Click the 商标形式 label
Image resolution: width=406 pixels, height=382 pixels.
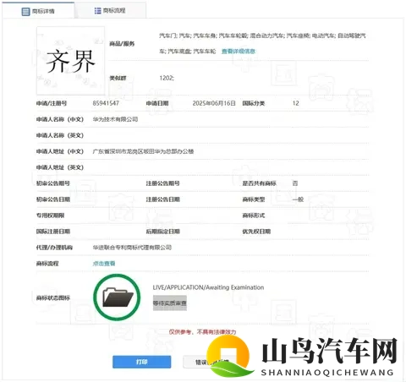pyautogui.click(x=254, y=216)
